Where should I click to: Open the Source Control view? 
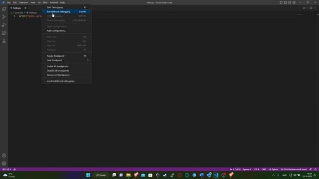coord(4,17)
